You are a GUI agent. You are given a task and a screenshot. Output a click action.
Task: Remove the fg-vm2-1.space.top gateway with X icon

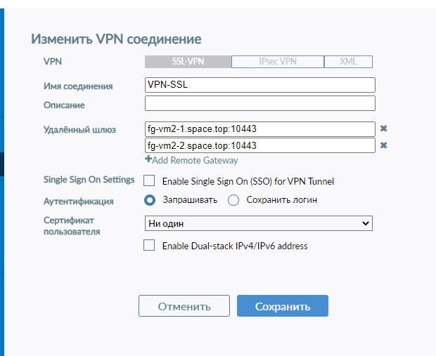click(384, 129)
